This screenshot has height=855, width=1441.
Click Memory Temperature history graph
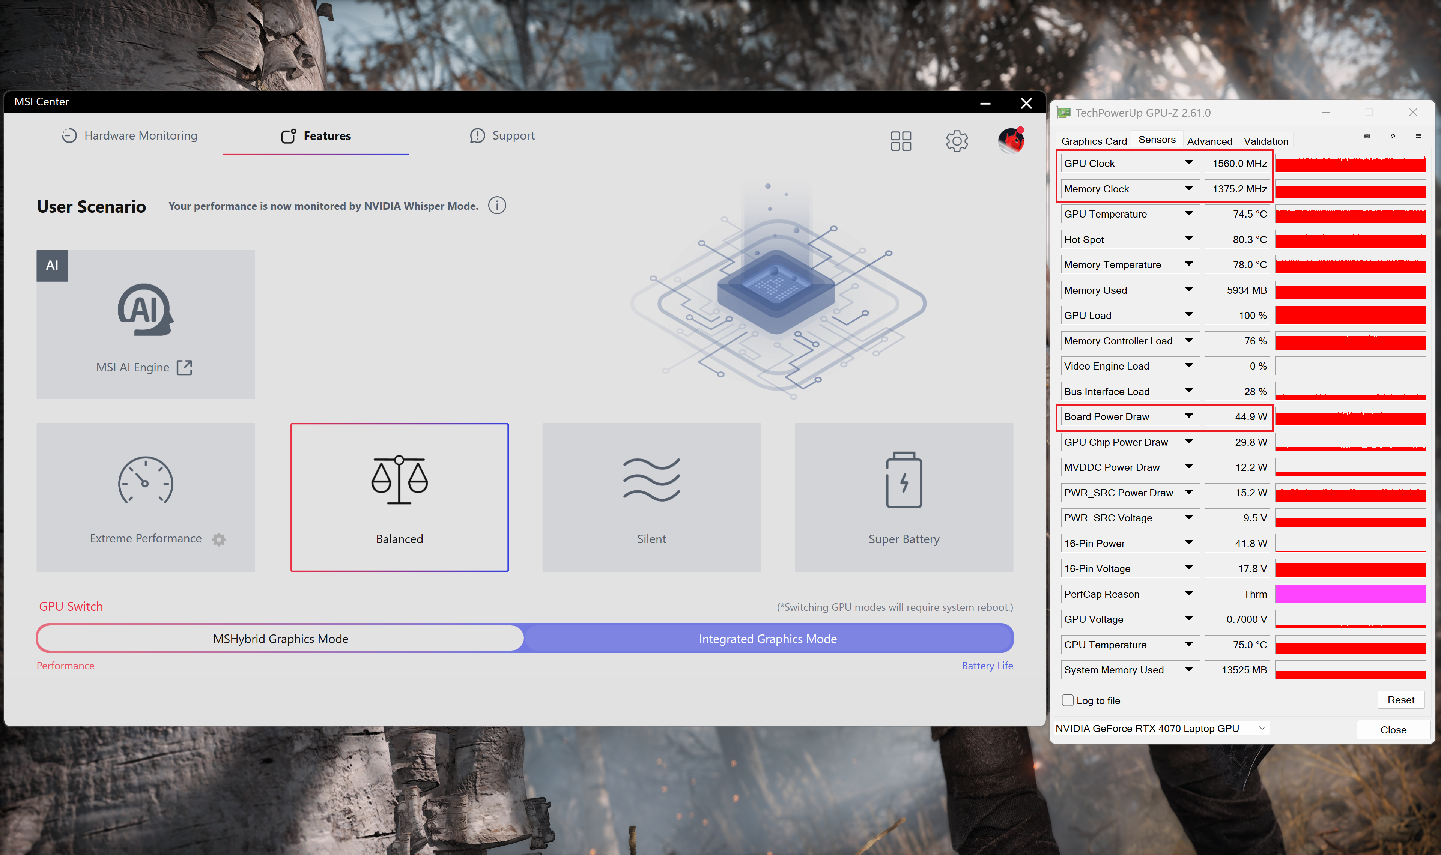[1351, 265]
